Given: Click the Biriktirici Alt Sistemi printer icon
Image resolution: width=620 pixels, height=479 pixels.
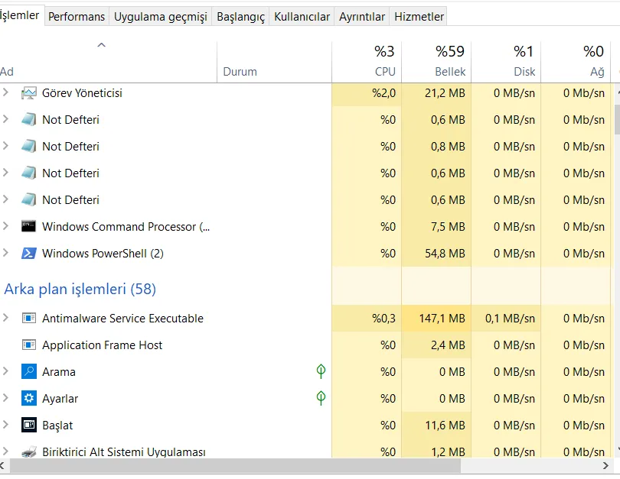Looking at the screenshot, I should click(29, 451).
